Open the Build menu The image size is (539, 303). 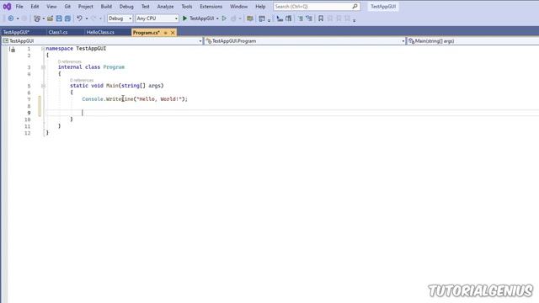(106, 7)
